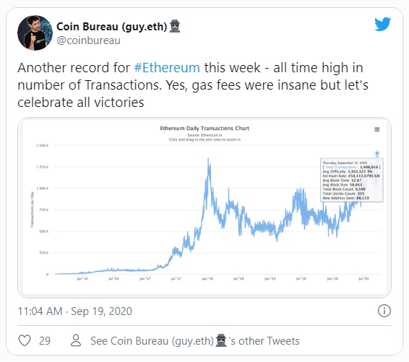Click the tweet text about gas fees

coord(193,85)
